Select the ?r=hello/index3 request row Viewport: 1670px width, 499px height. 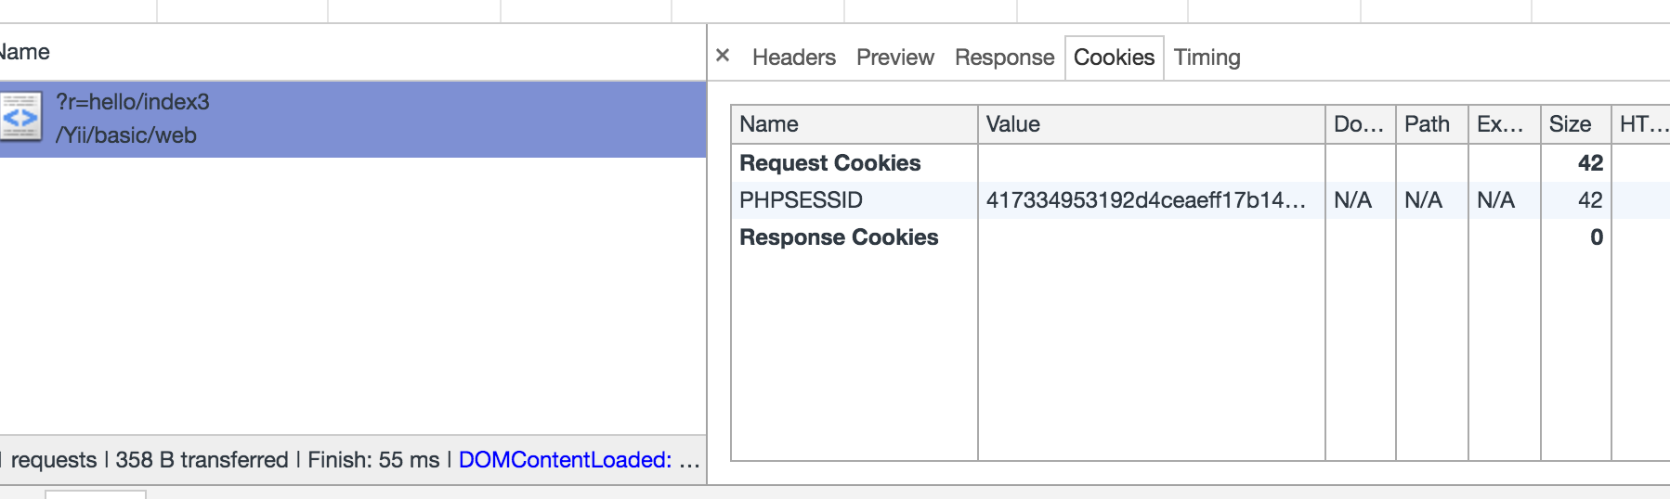(353, 119)
